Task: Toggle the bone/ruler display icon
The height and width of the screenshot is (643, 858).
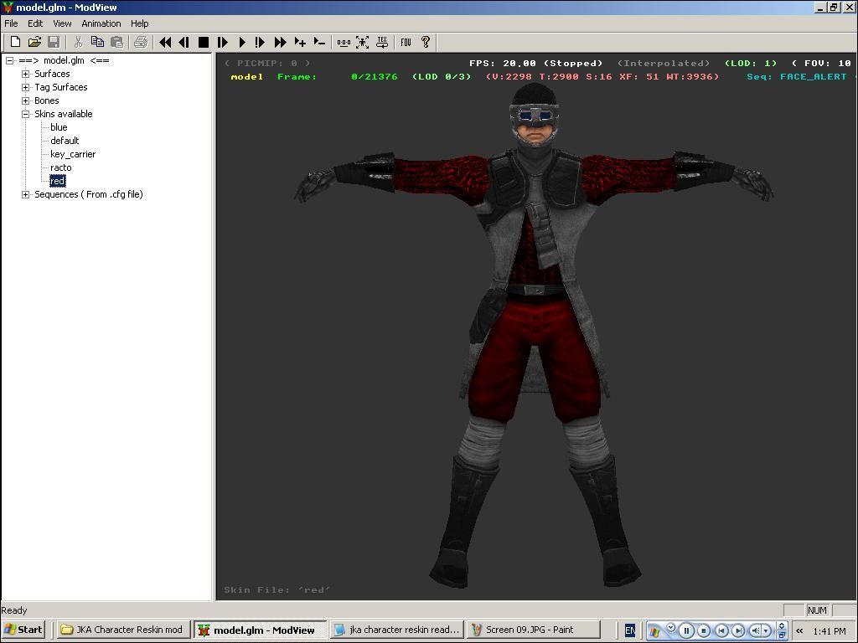Action: [x=344, y=42]
